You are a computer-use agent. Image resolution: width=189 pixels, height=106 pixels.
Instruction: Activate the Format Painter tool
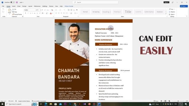pos(17,14)
